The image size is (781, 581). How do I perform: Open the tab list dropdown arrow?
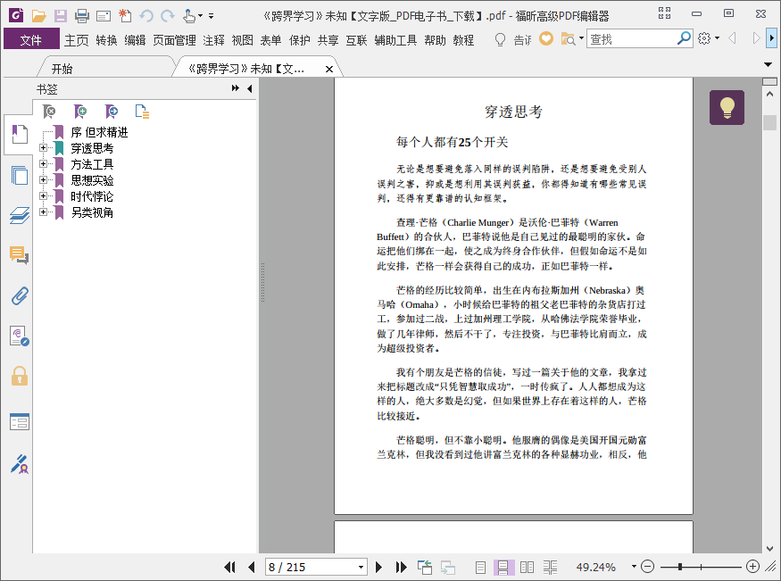coord(768,65)
